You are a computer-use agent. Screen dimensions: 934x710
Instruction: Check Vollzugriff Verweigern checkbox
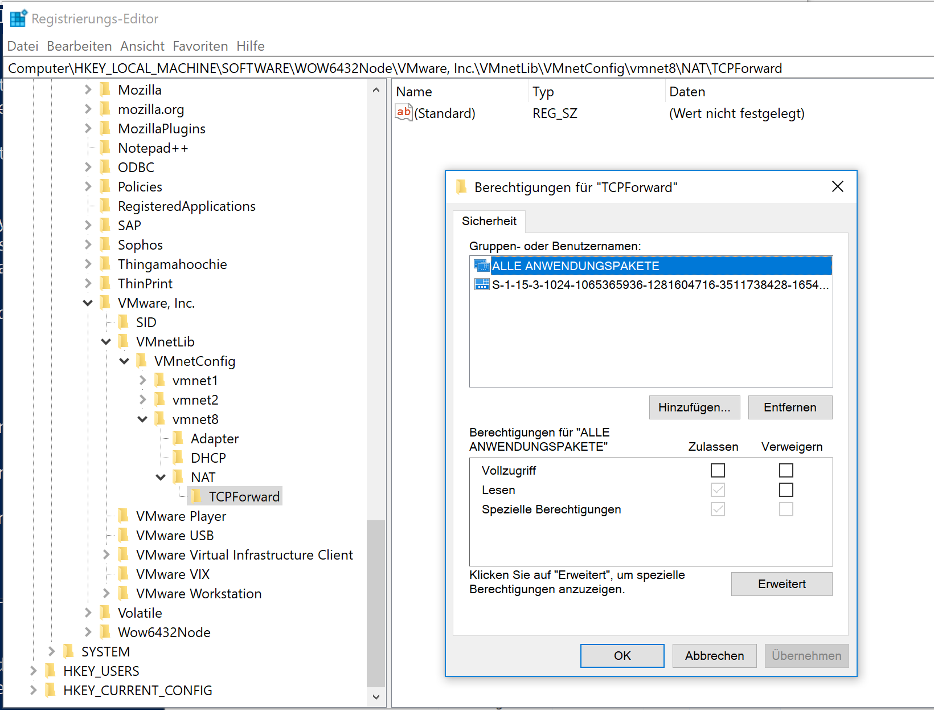point(786,470)
